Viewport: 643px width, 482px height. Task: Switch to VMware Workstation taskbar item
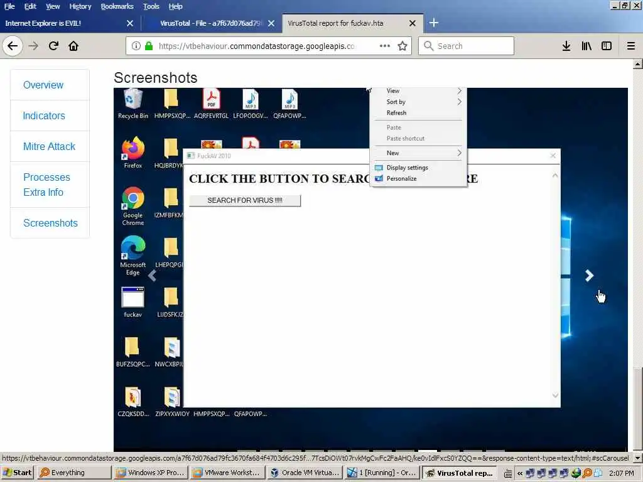227,473
